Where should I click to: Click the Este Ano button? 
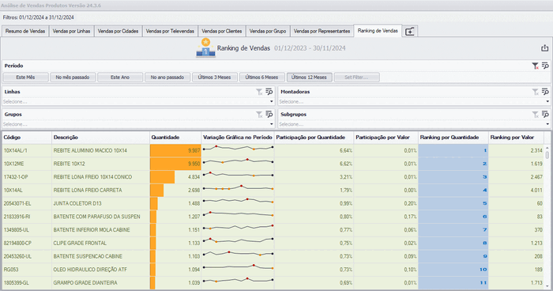click(120, 77)
